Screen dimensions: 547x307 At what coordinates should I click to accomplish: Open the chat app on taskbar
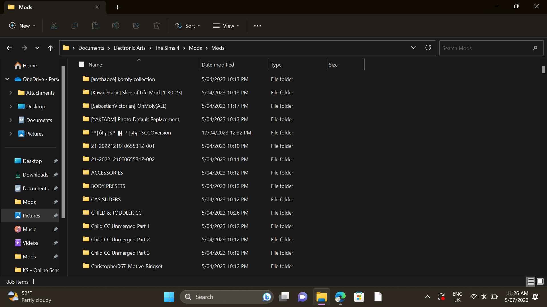click(x=303, y=297)
